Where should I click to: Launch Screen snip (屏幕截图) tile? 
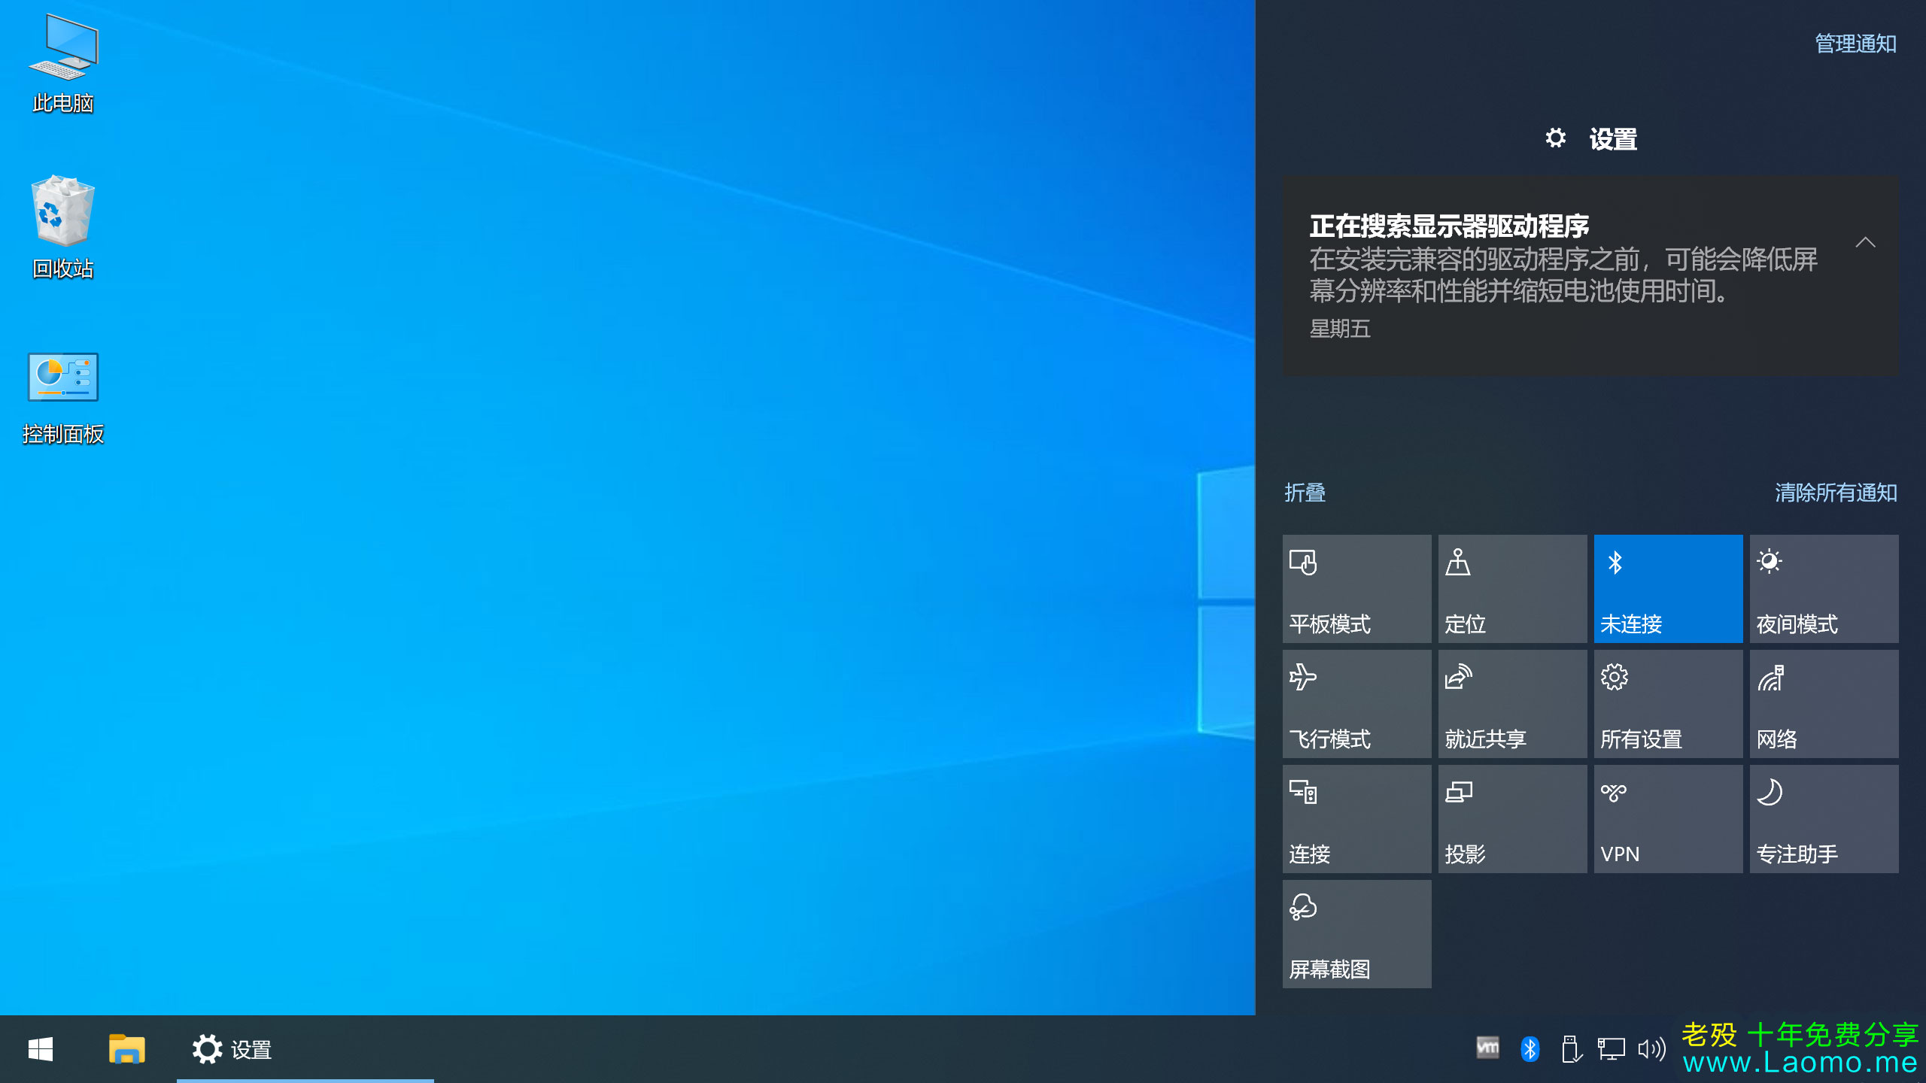click(1356, 934)
